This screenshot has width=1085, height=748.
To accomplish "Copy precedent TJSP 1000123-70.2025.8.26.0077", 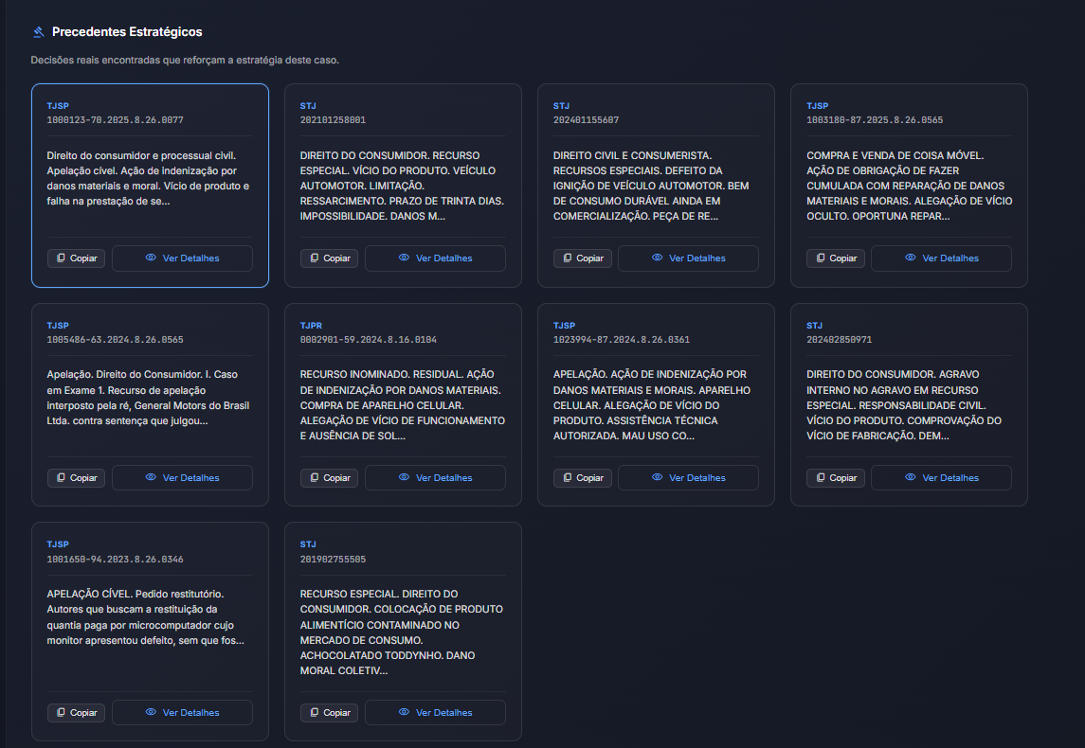I will click(x=76, y=258).
